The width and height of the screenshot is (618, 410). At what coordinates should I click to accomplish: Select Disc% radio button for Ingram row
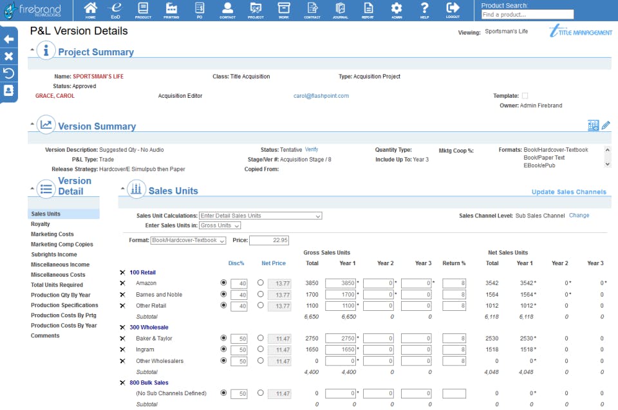223,349
